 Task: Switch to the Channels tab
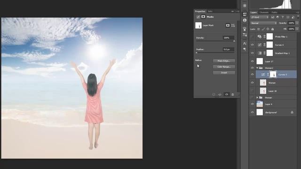pos(264,13)
